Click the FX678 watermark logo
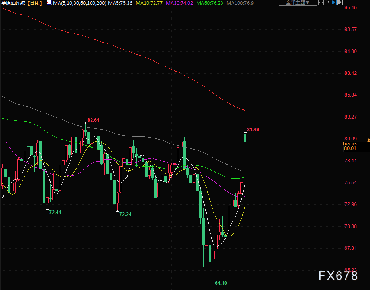This screenshot has height=290, width=370. point(338,276)
